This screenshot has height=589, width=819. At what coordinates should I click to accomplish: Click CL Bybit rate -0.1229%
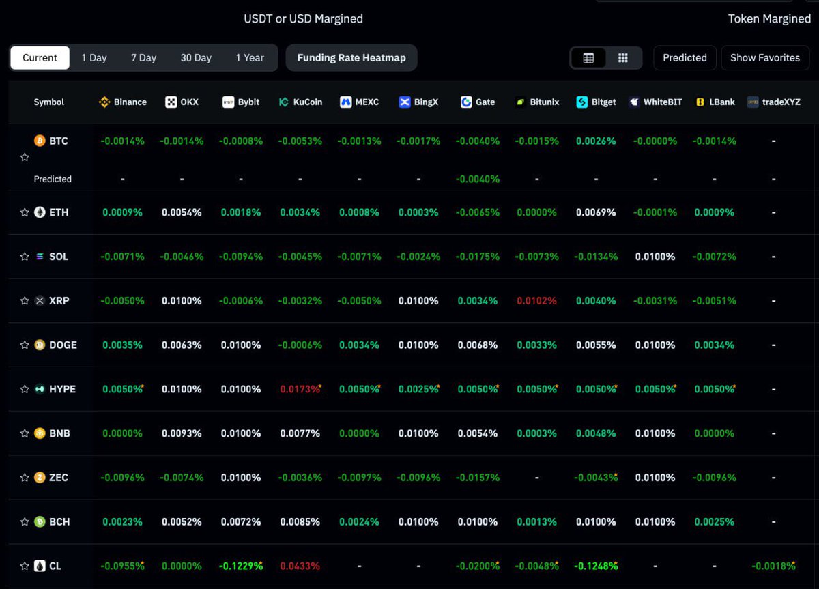(x=241, y=566)
